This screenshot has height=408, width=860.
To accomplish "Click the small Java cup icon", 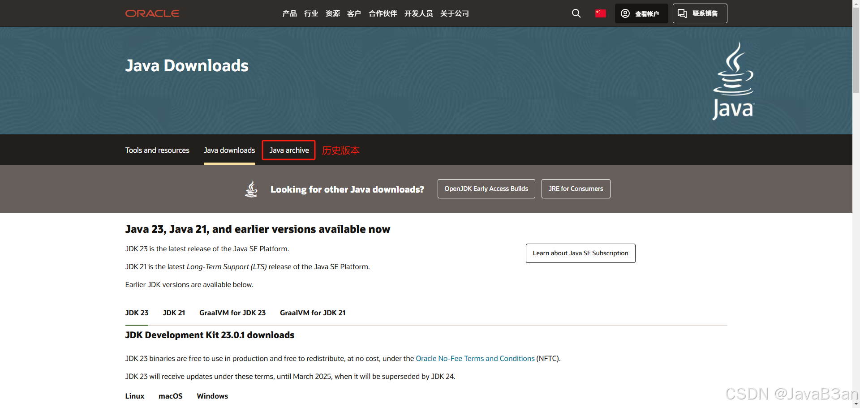I will [x=251, y=189].
